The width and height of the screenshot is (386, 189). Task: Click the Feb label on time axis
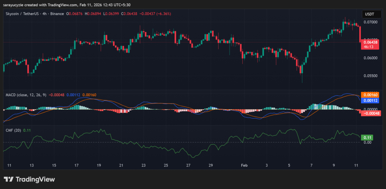[244, 165]
